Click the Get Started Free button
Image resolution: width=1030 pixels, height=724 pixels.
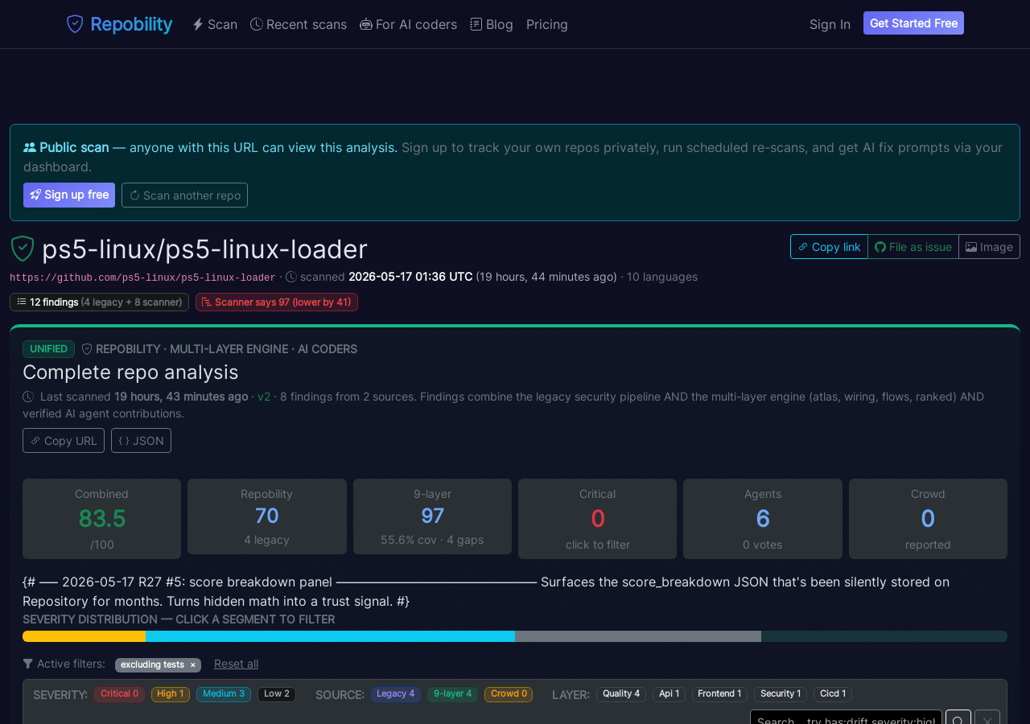tap(913, 23)
